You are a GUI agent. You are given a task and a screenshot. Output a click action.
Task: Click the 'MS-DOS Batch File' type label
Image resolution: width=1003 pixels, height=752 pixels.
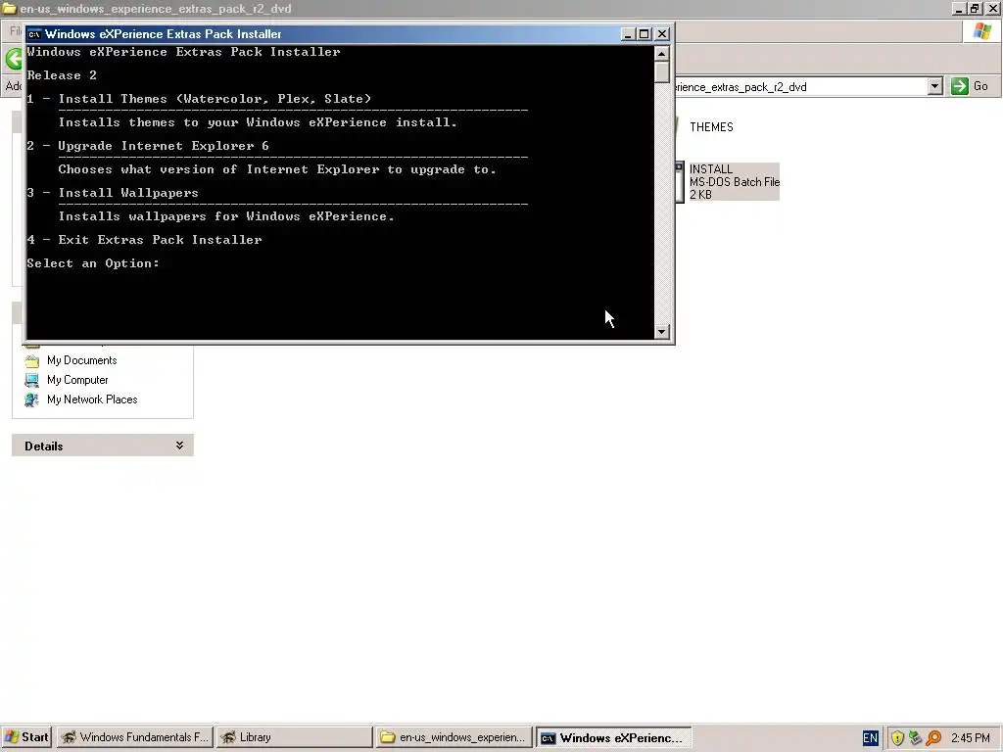point(735,181)
